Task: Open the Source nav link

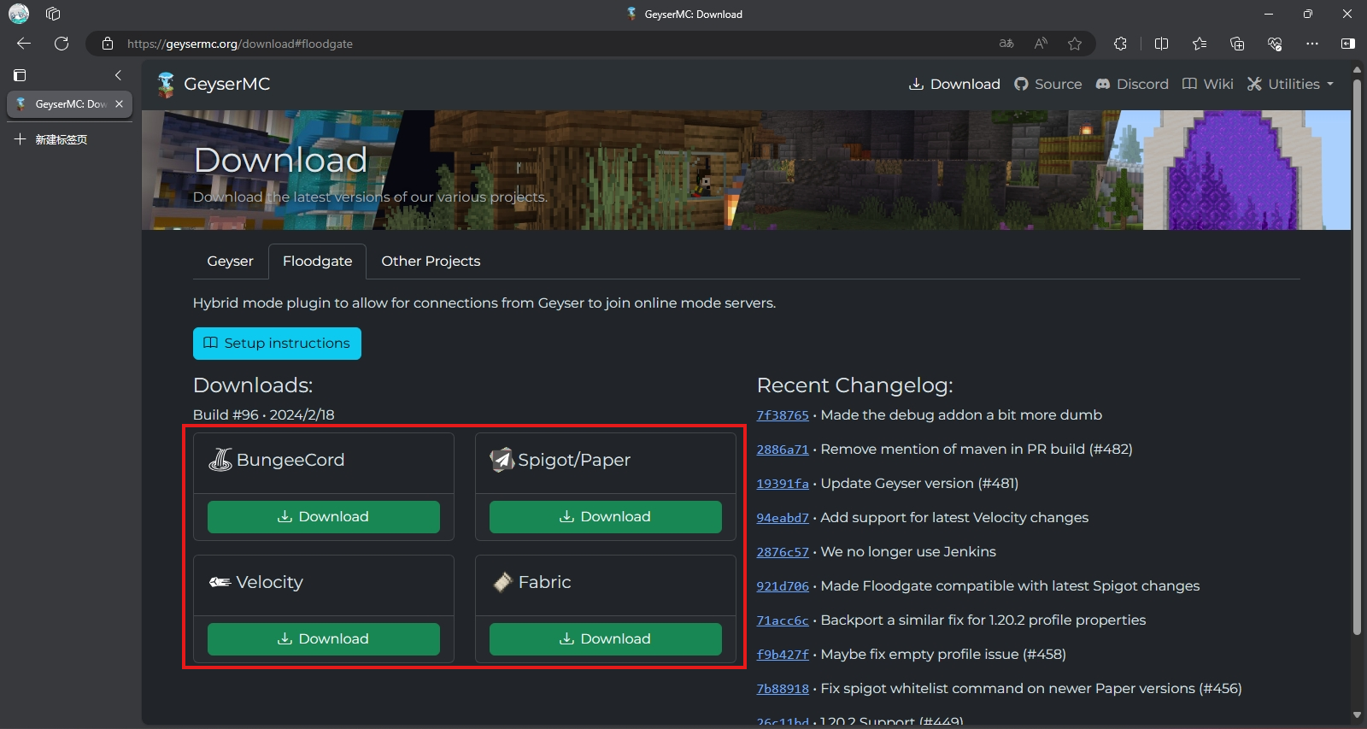Action: (1047, 84)
